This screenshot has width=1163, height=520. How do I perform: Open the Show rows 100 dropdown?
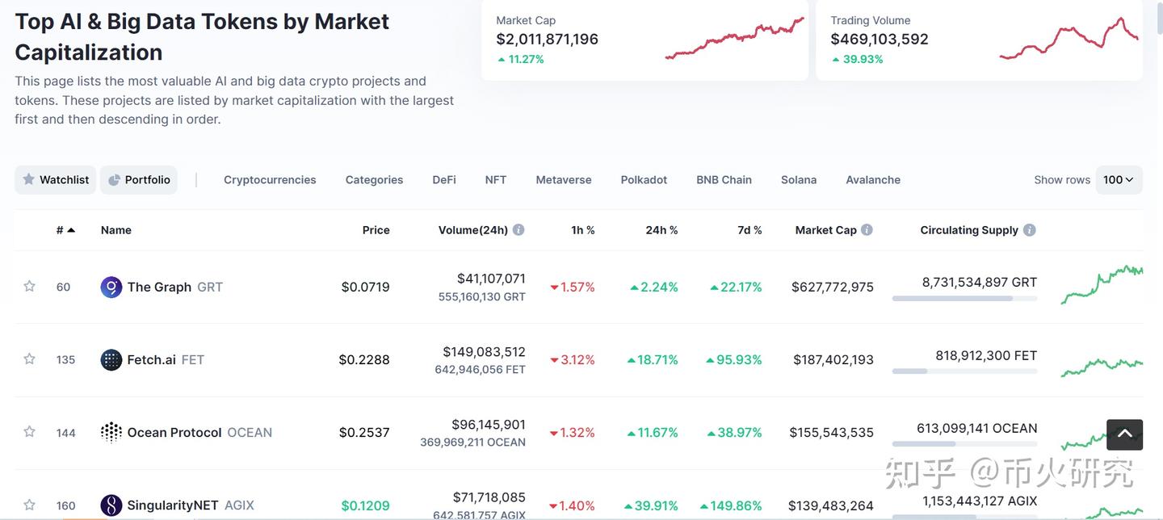pyautogui.click(x=1119, y=180)
